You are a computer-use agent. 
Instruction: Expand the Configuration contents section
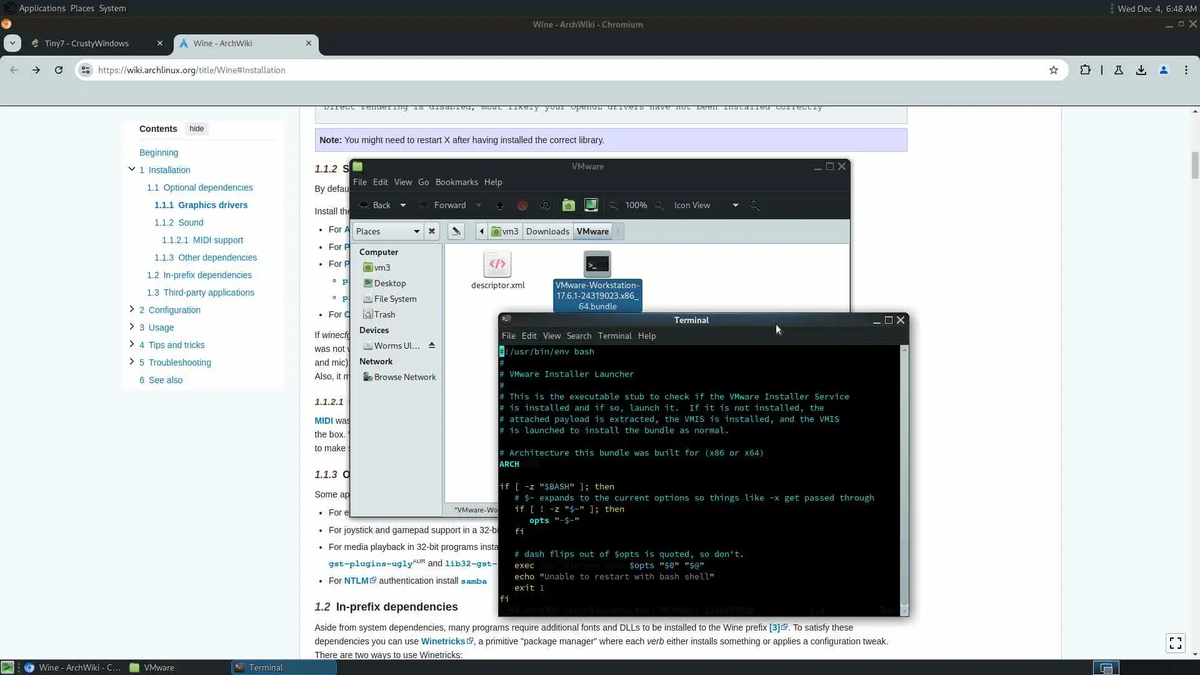(132, 309)
